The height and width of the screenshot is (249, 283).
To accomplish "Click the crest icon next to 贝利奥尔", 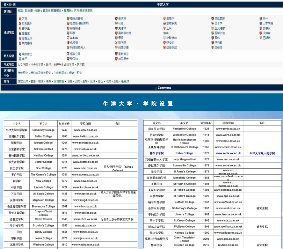I will [x=20, y=24].
